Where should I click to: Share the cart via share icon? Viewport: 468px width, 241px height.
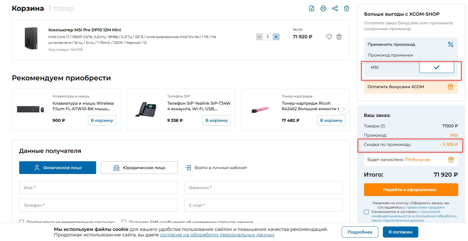coord(335,8)
